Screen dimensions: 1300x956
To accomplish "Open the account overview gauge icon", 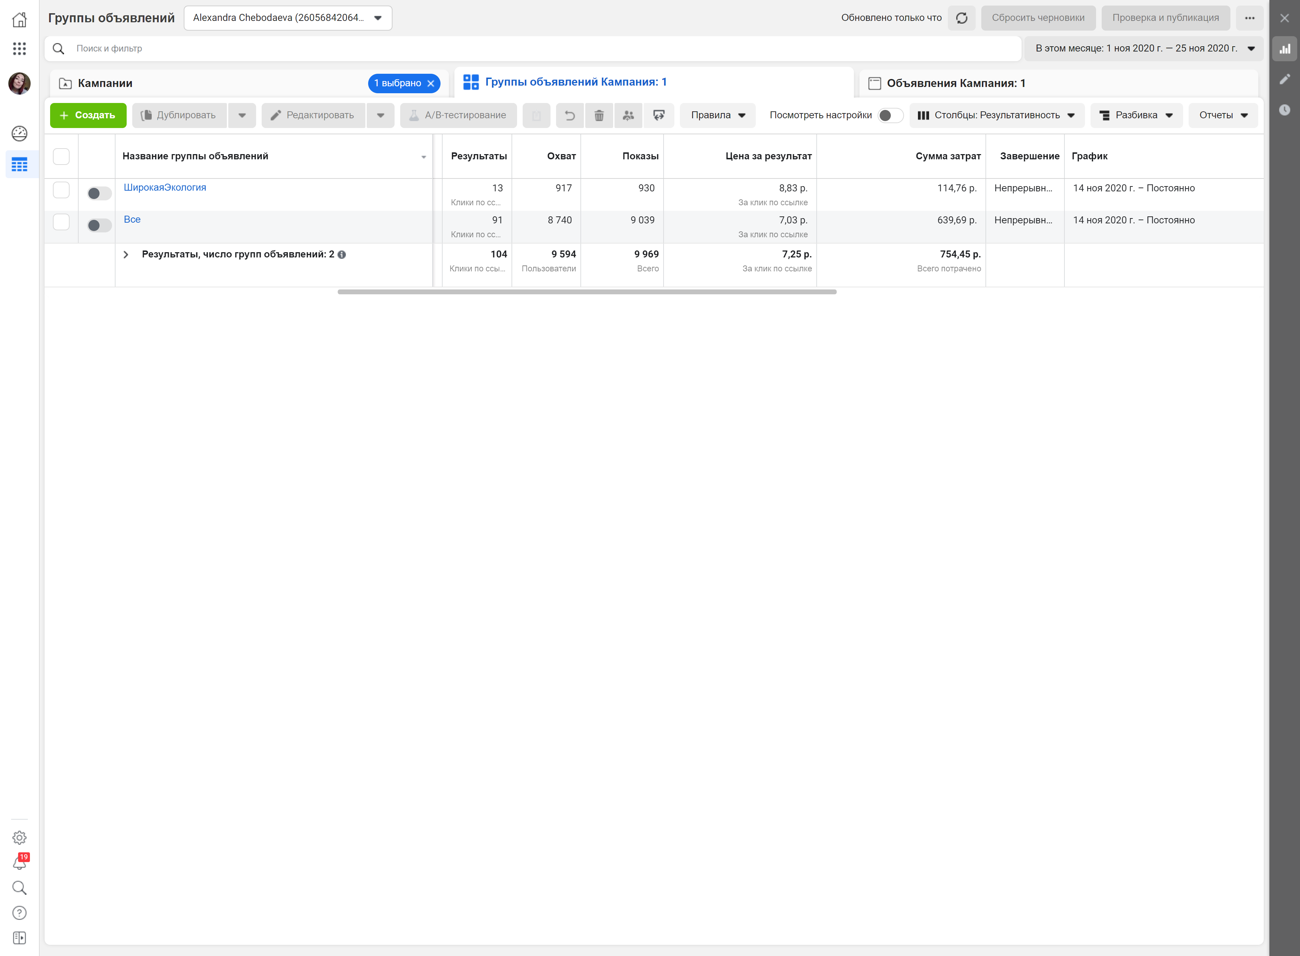I will pyautogui.click(x=19, y=134).
